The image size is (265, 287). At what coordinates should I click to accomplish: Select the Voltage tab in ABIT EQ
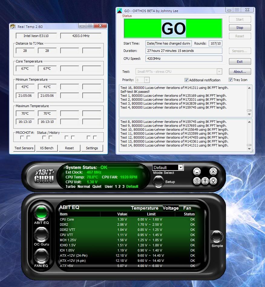coord(171,208)
